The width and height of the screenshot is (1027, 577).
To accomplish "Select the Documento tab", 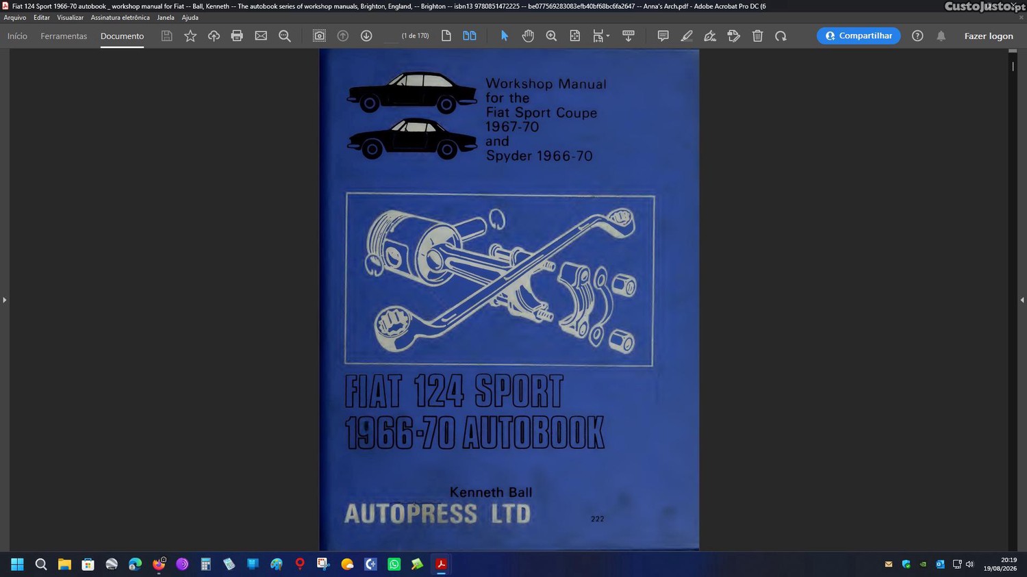I will coord(122,36).
